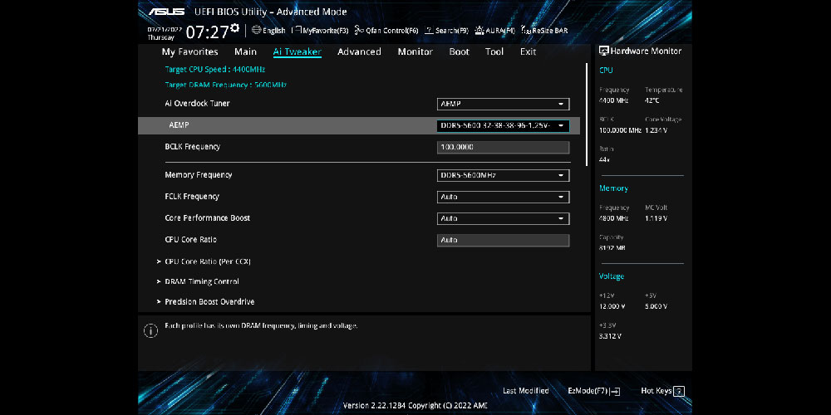Click the version copyright text

click(x=415, y=406)
